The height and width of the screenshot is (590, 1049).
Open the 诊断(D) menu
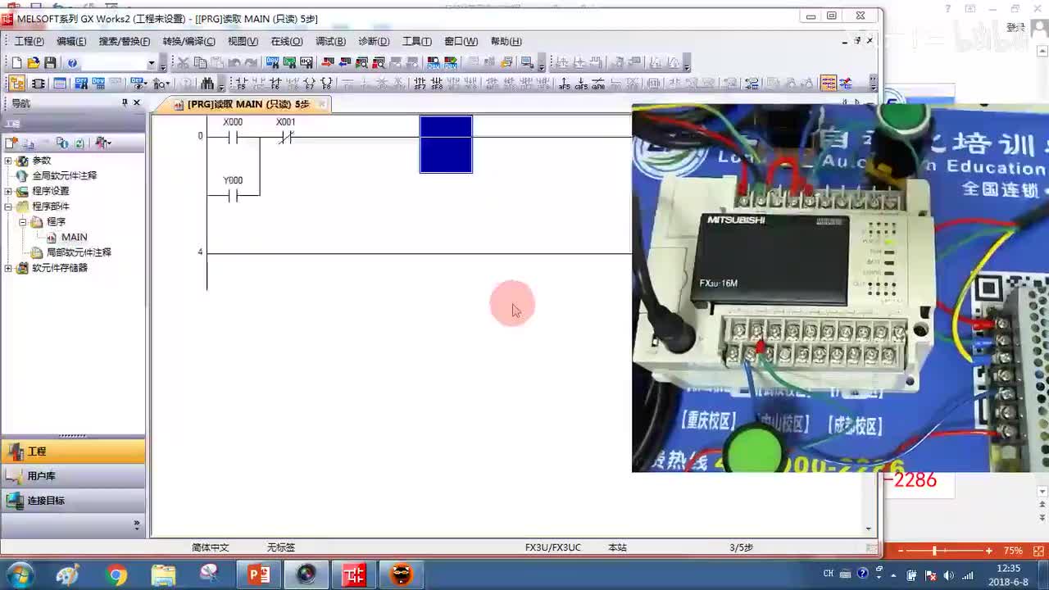pyautogui.click(x=374, y=41)
